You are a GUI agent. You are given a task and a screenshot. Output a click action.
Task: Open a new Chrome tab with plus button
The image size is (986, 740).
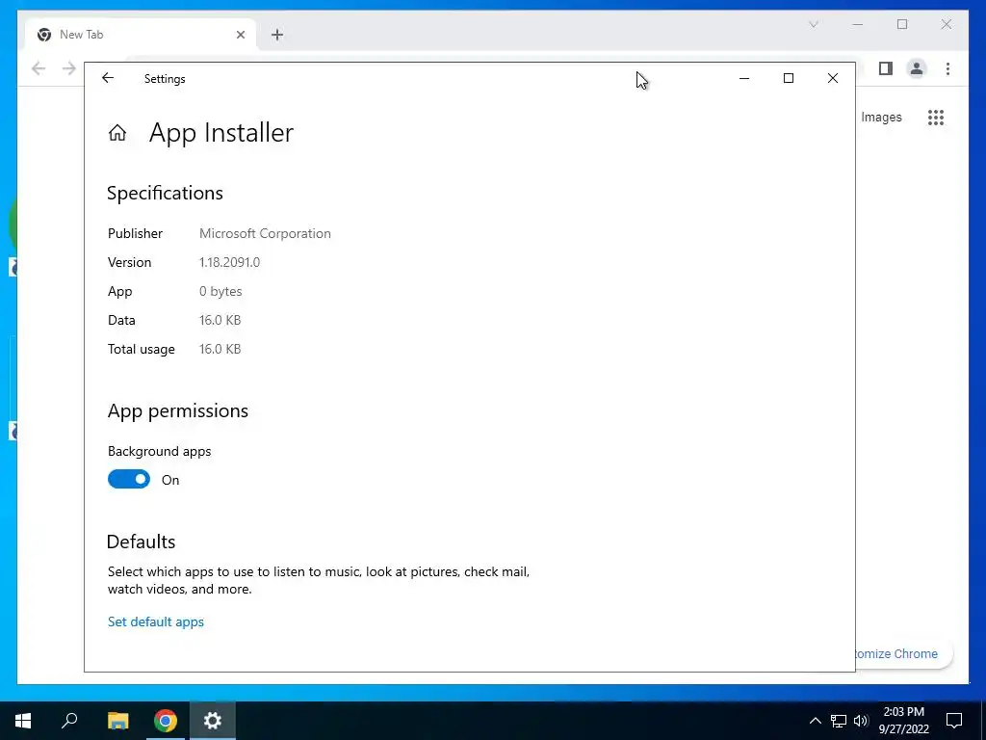point(277,35)
